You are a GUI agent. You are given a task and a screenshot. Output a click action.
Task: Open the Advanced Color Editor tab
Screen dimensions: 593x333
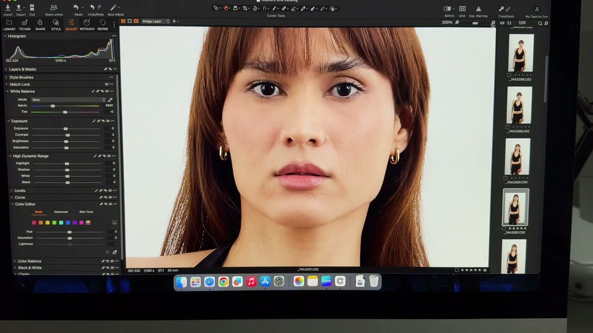(61, 212)
